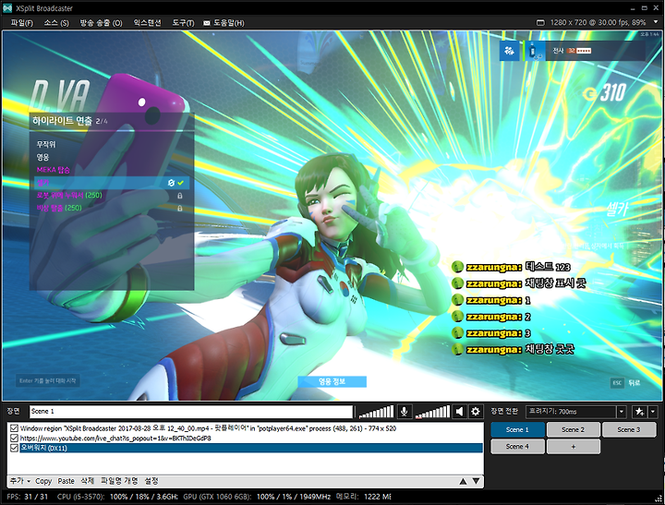Open the 흐려지기: 700ms transition dropdown

click(x=622, y=412)
